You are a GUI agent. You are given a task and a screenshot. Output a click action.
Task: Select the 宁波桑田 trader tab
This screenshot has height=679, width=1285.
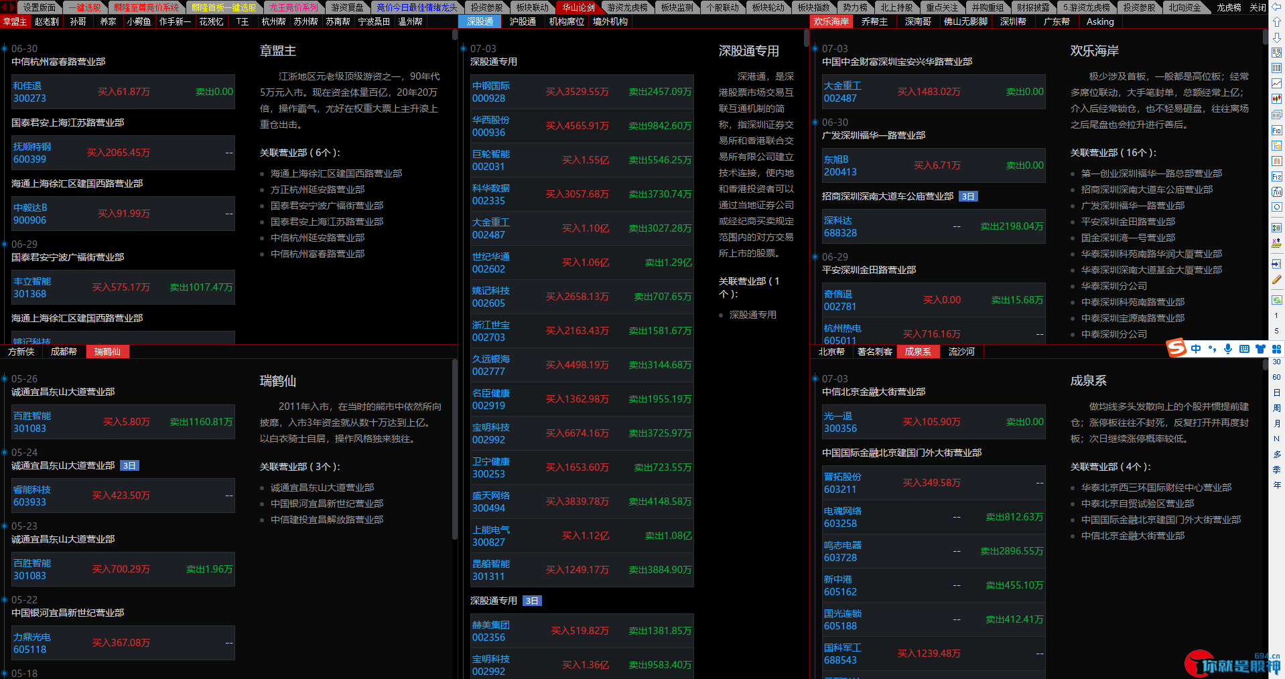click(x=374, y=21)
